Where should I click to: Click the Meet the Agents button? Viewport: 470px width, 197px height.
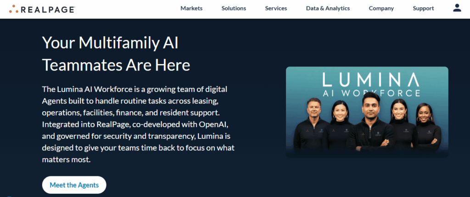(74, 185)
